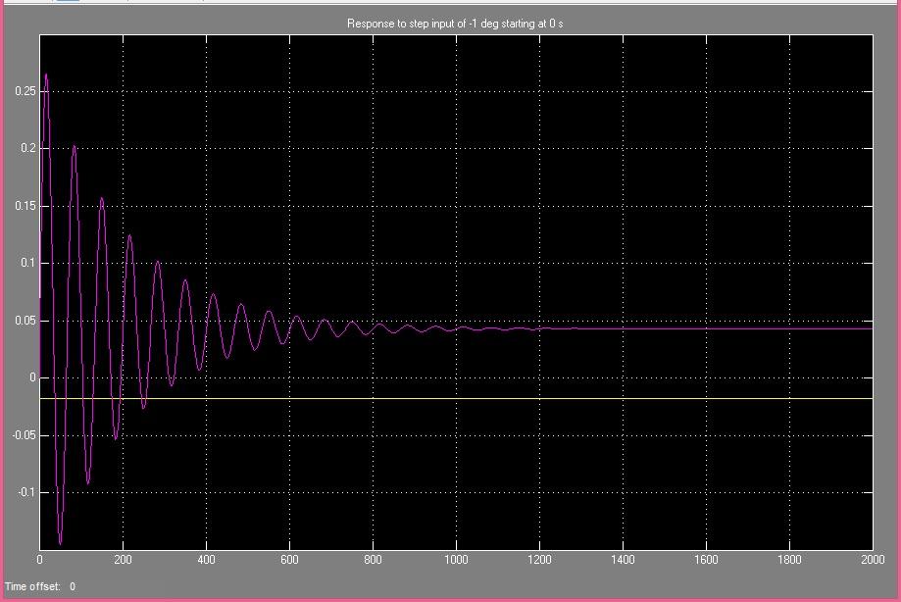Click the 1400 x-axis tick label

(x=623, y=560)
